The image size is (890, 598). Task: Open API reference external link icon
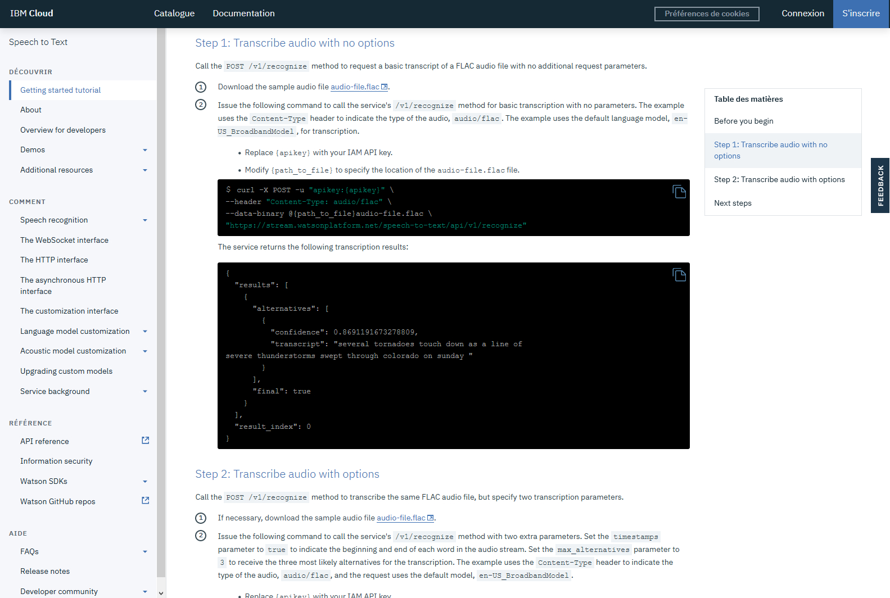point(145,441)
